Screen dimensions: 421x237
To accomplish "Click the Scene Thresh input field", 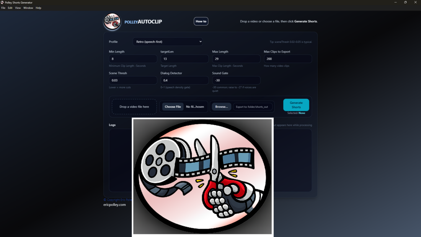I will (133, 80).
